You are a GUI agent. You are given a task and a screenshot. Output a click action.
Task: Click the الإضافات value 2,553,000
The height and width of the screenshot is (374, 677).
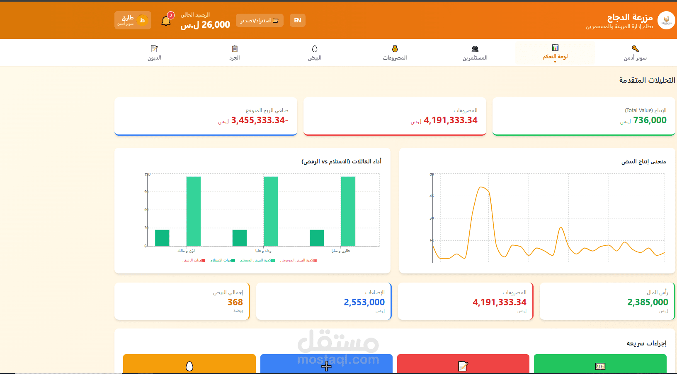point(364,302)
